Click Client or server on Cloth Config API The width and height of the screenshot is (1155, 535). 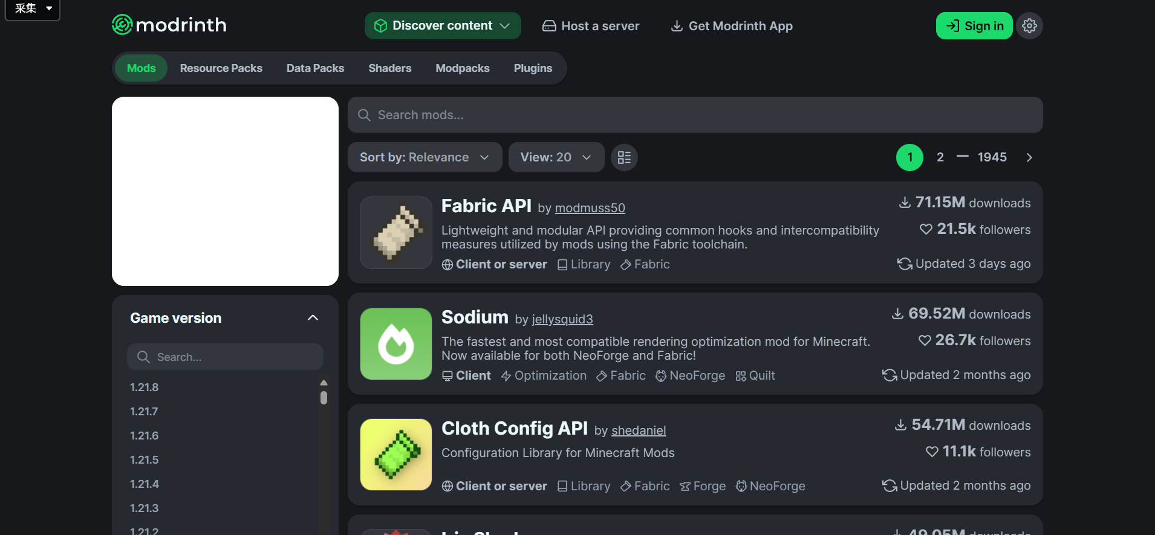coord(495,486)
